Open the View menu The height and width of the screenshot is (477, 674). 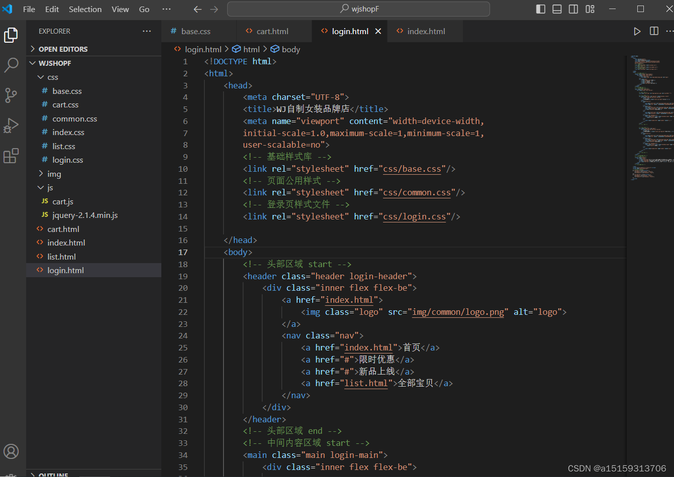(120, 9)
